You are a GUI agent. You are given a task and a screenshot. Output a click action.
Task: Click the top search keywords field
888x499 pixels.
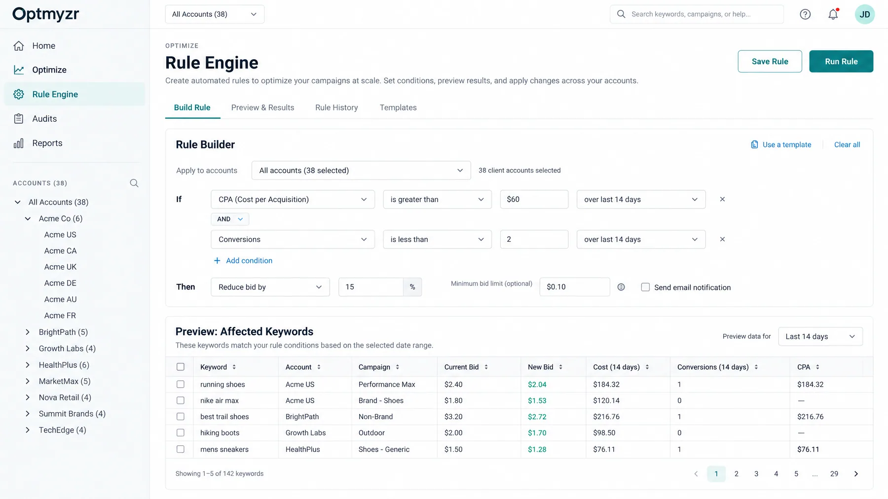click(x=697, y=14)
